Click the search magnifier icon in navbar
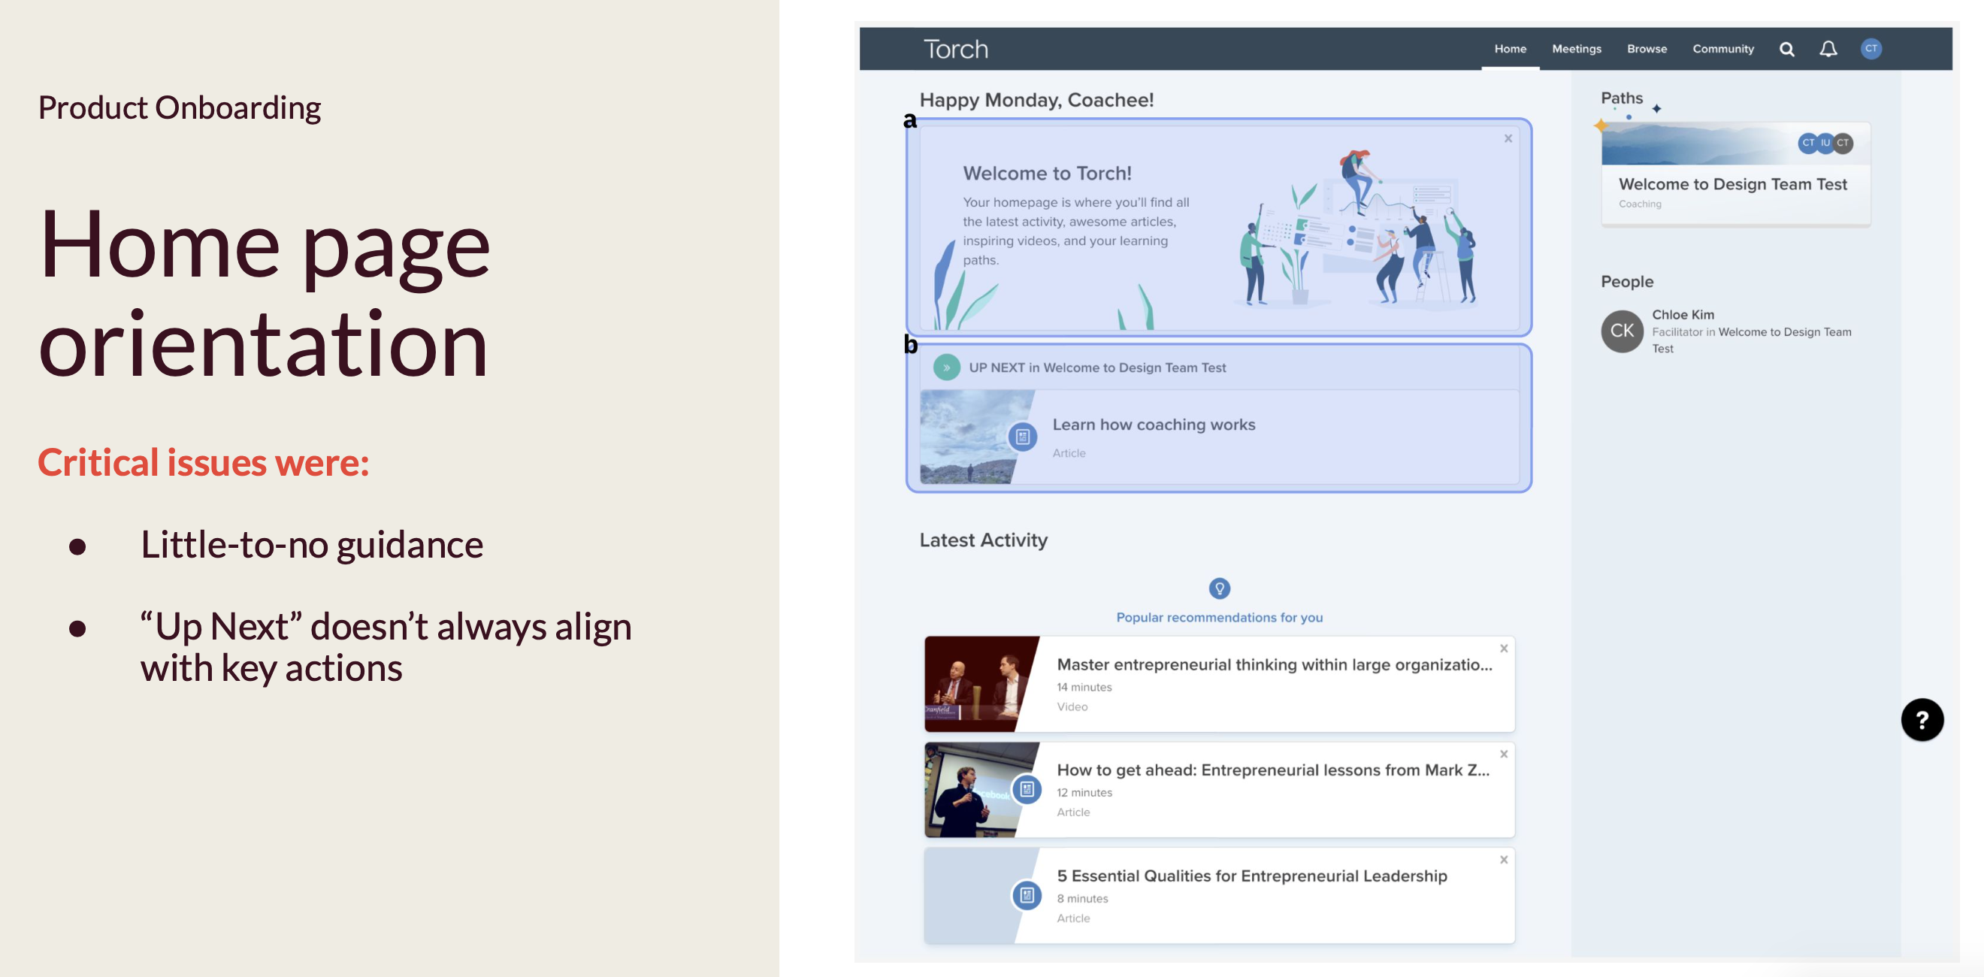 pos(1787,50)
